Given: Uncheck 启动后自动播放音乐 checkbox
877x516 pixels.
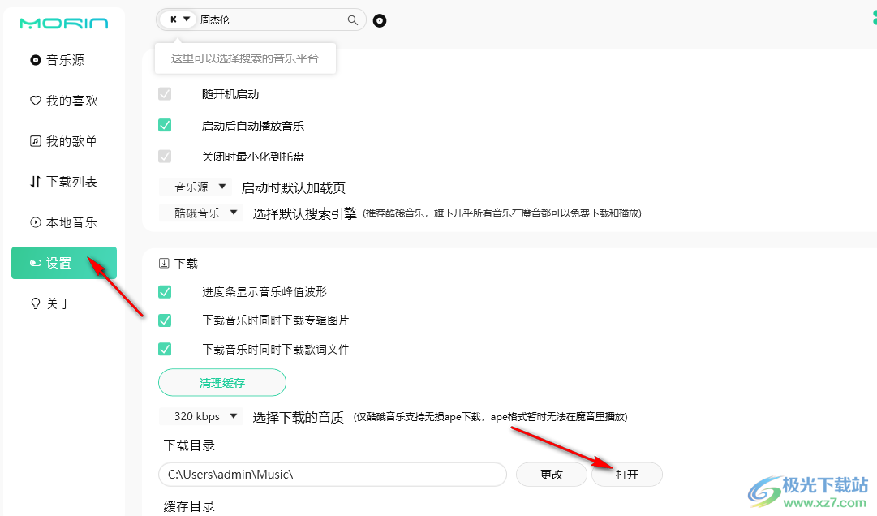Looking at the screenshot, I should click(x=165, y=125).
